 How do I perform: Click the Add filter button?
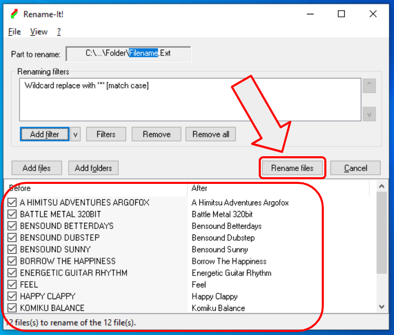click(45, 134)
